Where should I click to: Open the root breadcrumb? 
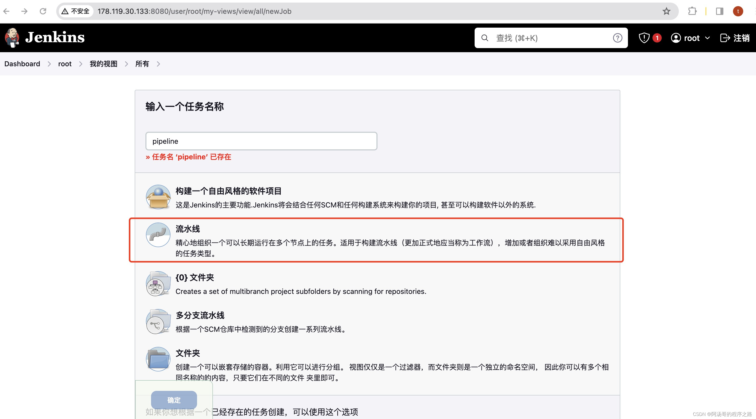[x=65, y=64]
